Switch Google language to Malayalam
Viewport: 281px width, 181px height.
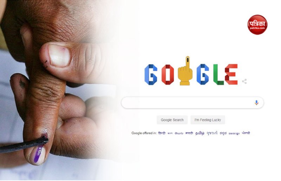point(234,133)
